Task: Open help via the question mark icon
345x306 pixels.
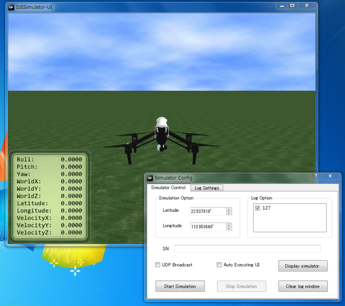Action: click(316, 176)
